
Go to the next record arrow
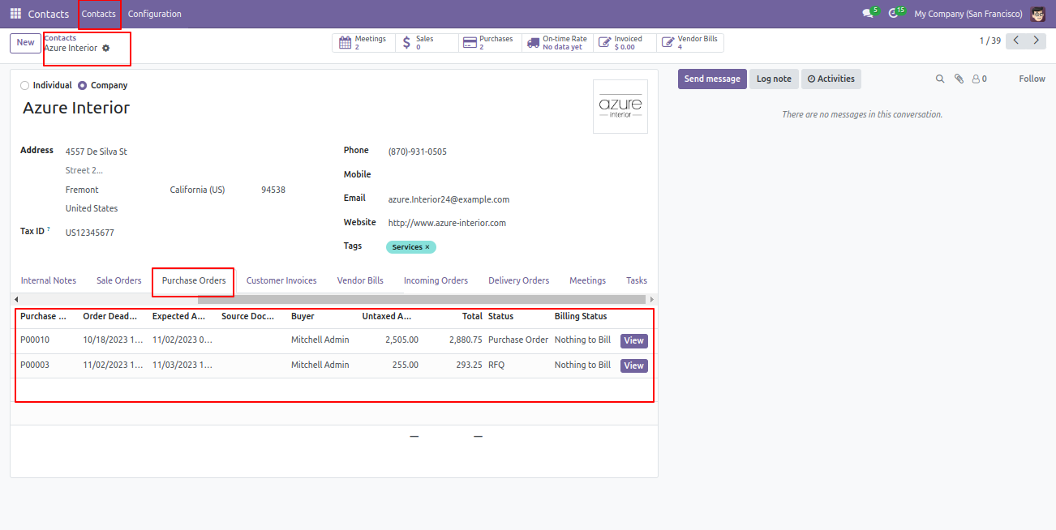tap(1037, 41)
